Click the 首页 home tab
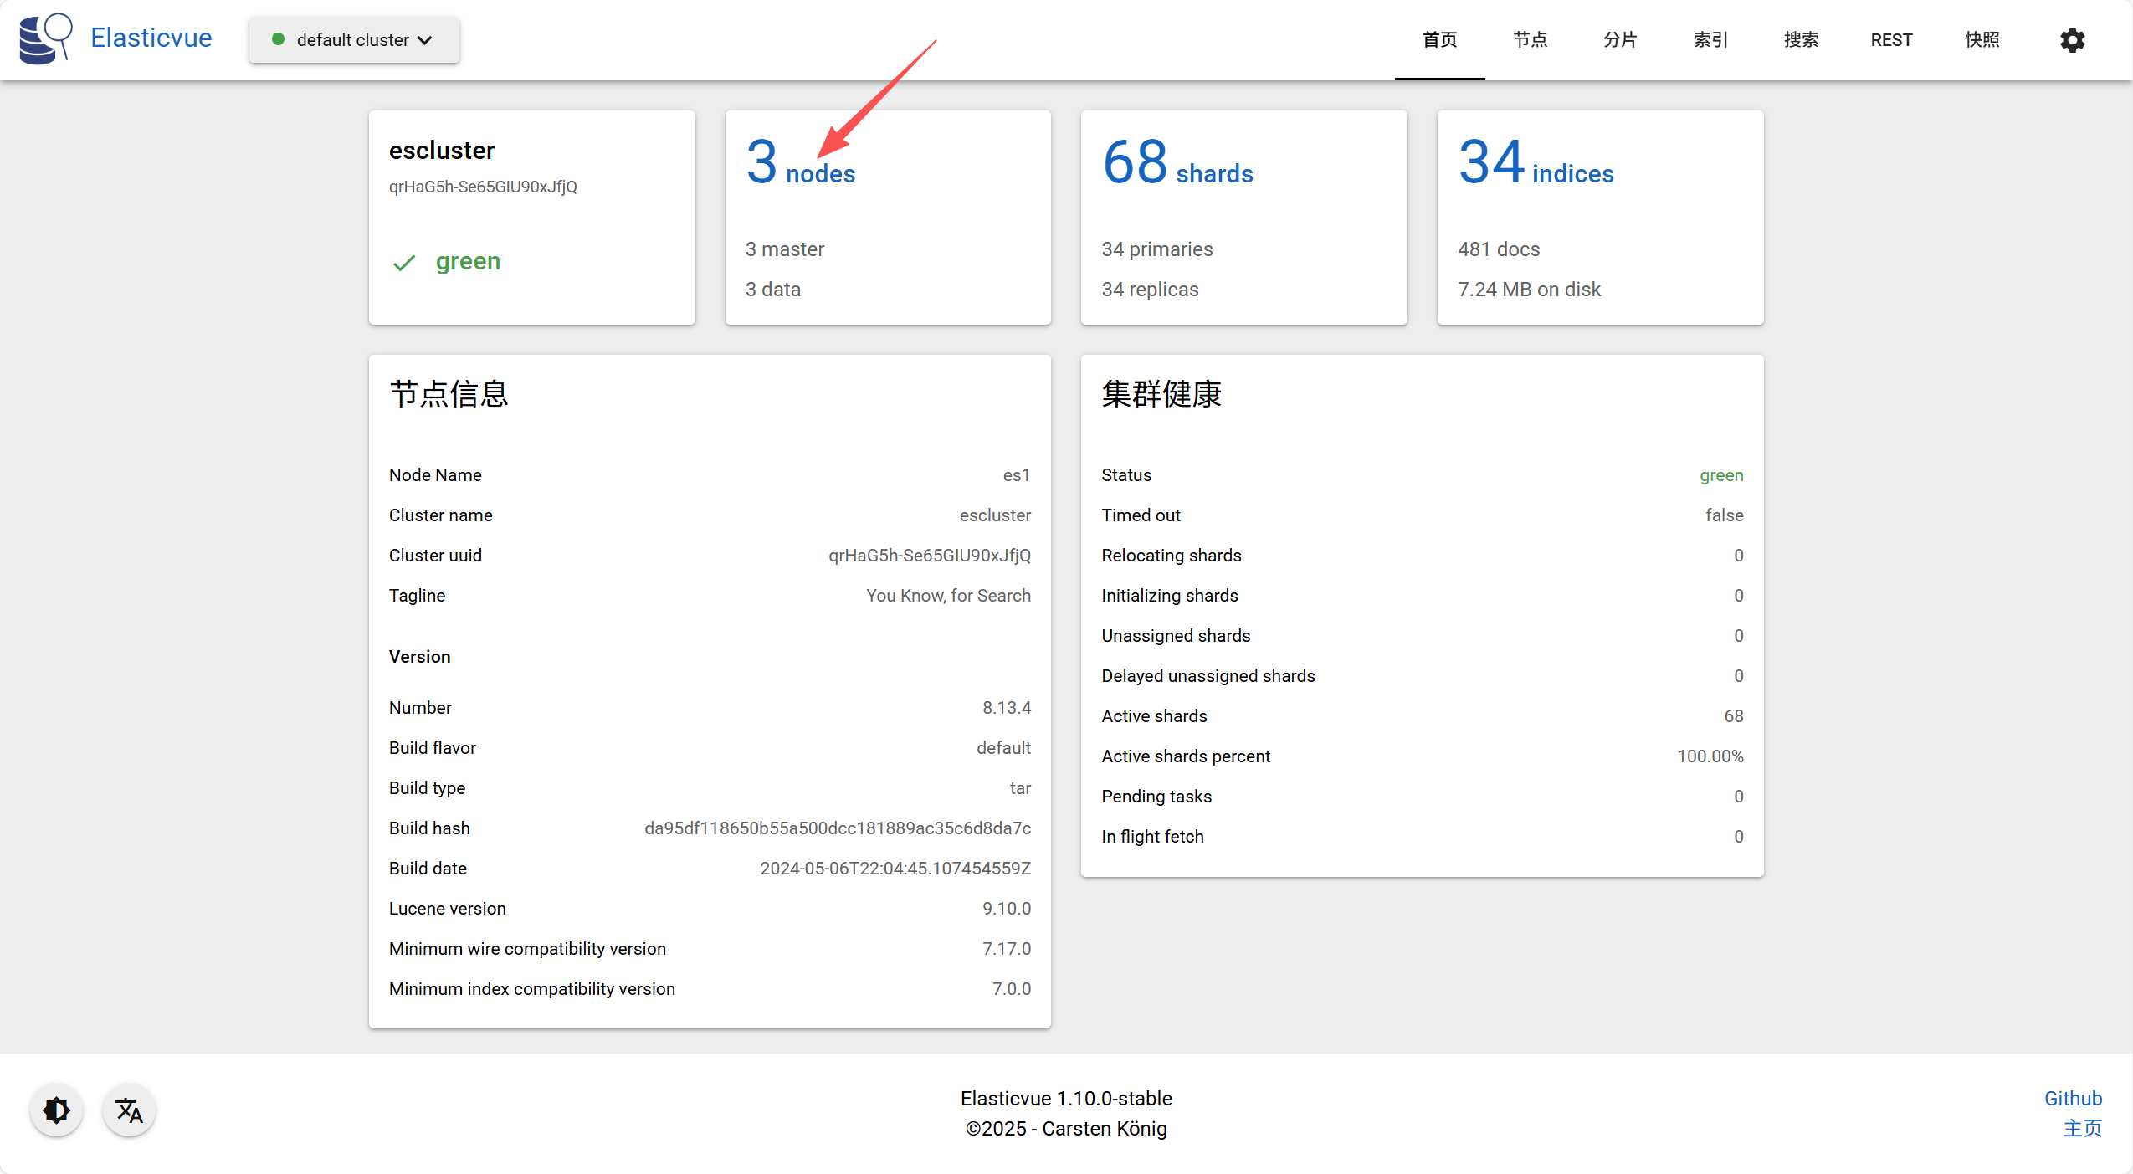 [x=1439, y=40]
